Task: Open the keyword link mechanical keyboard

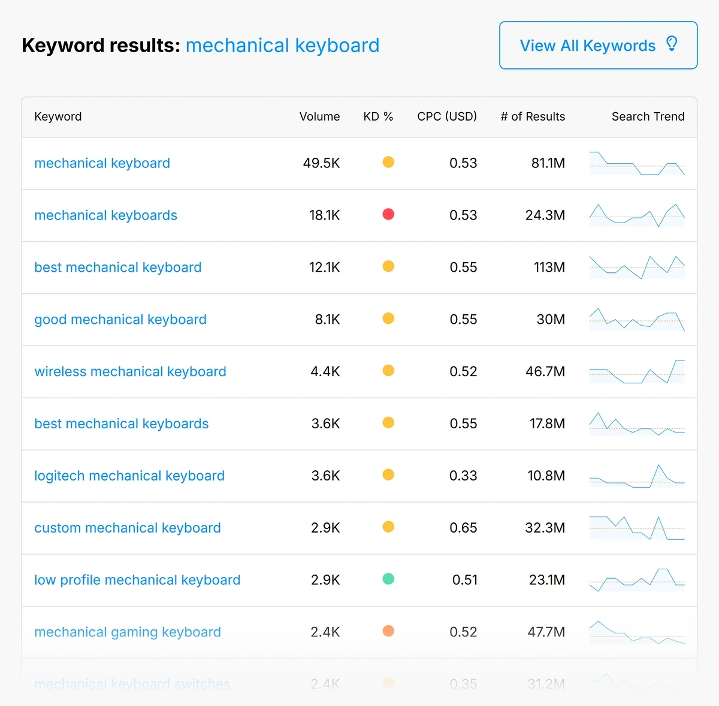Action: (102, 163)
